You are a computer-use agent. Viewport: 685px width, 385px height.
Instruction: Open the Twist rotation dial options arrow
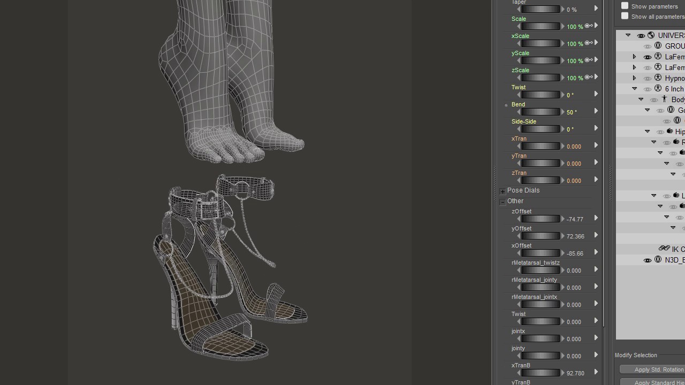coord(596,94)
